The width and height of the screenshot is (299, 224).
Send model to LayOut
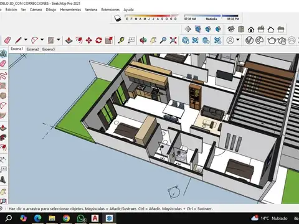pos(206,40)
